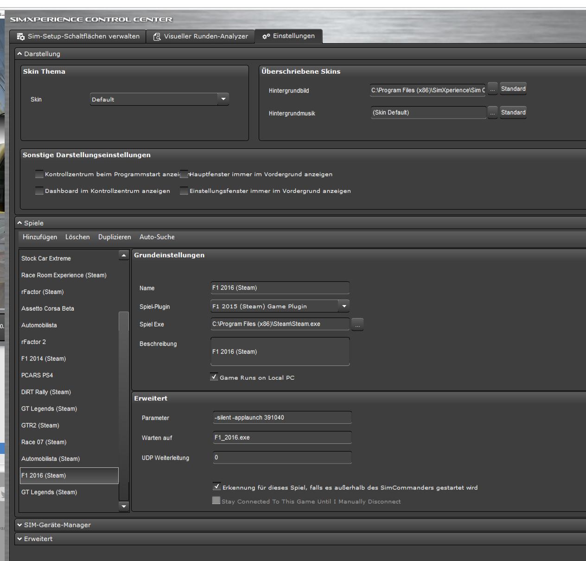Click the Name input field
The image size is (586, 561).
click(280, 288)
